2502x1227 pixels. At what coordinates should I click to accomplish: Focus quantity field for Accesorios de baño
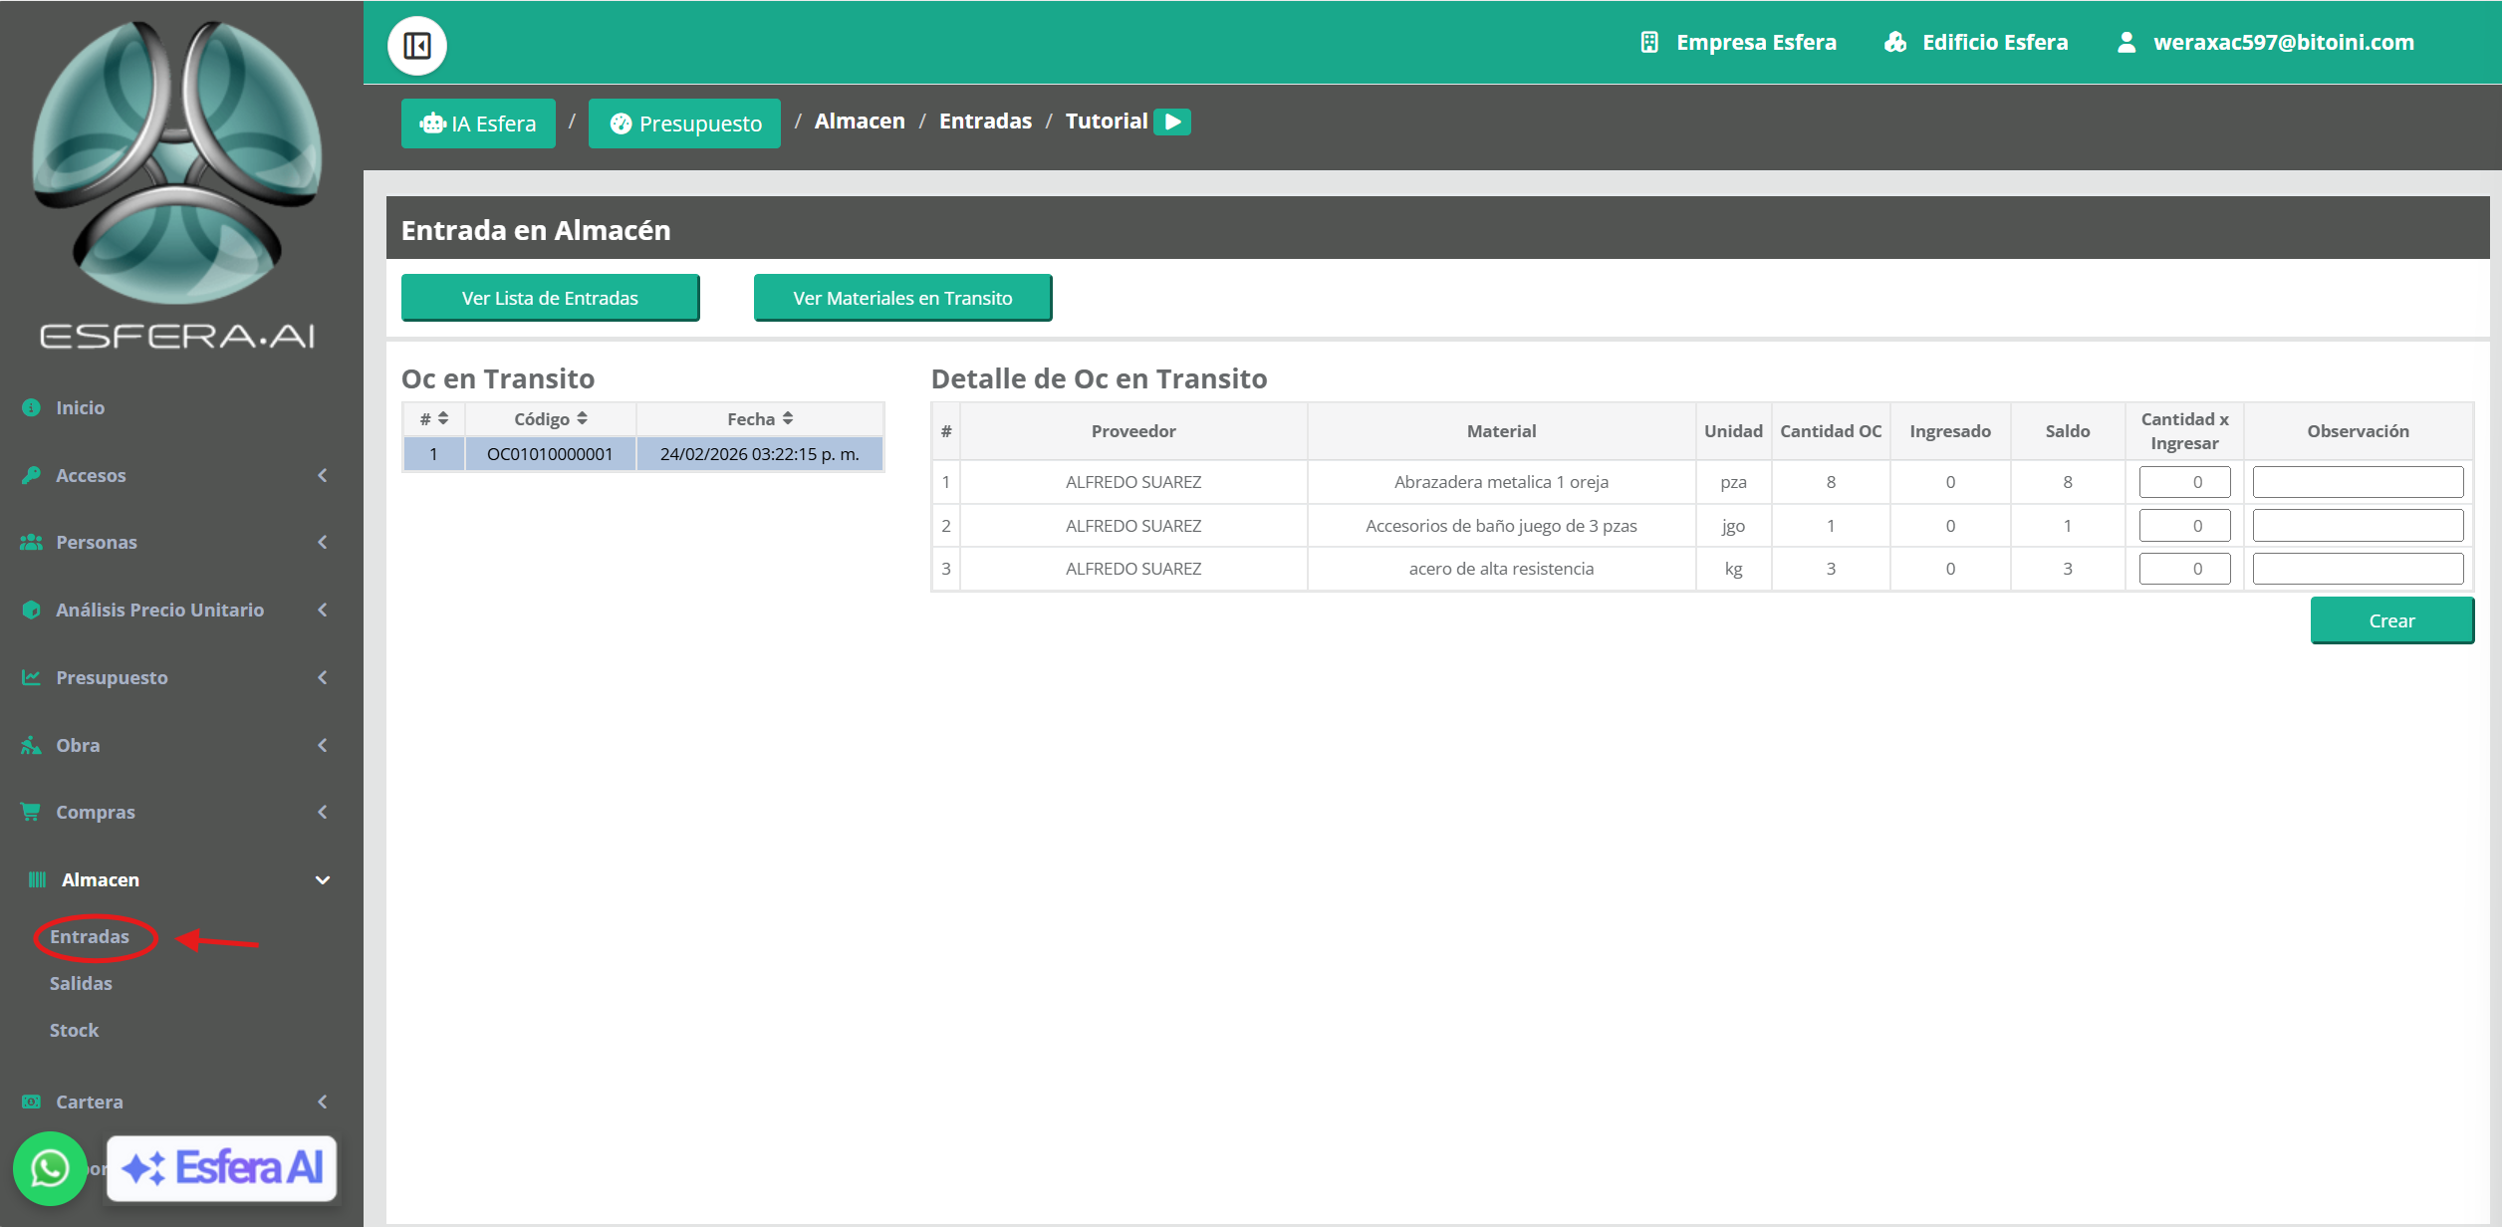(x=2184, y=526)
